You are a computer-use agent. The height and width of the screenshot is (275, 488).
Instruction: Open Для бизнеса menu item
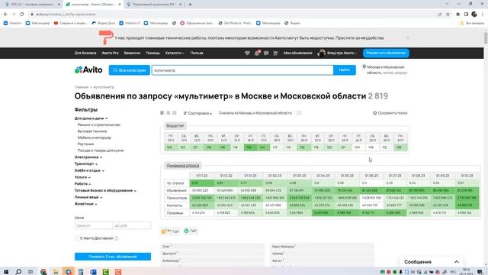[x=85, y=53]
